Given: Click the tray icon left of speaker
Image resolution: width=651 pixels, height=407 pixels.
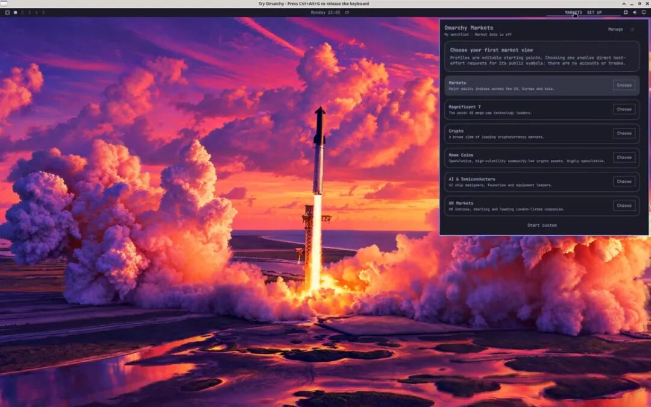Looking at the screenshot, I should 626,13.
